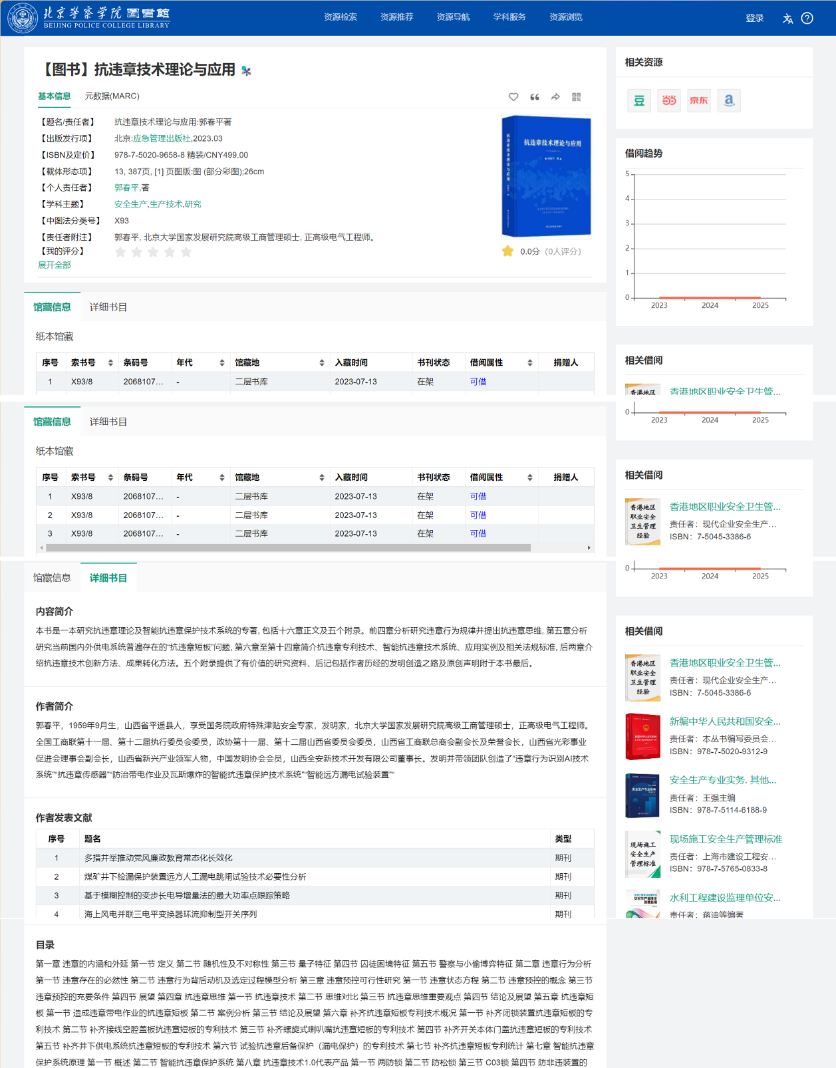Rate the book one star in 我的评分
The height and width of the screenshot is (1068, 836).
pos(120,252)
